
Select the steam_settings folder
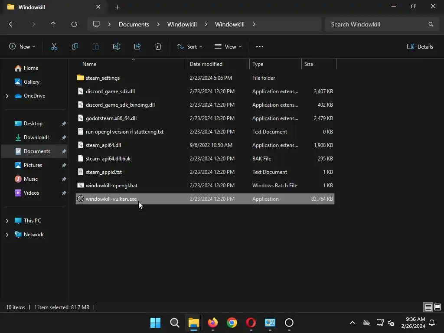(x=205, y=78)
